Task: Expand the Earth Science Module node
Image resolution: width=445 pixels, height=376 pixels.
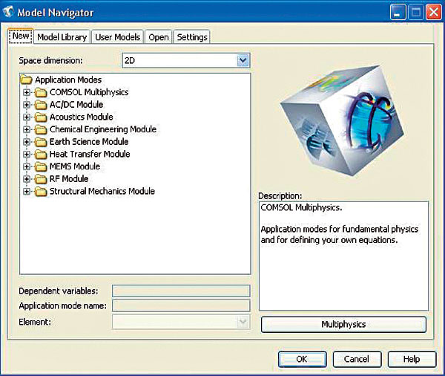Action: pyautogui.click(x=27, y=142)
